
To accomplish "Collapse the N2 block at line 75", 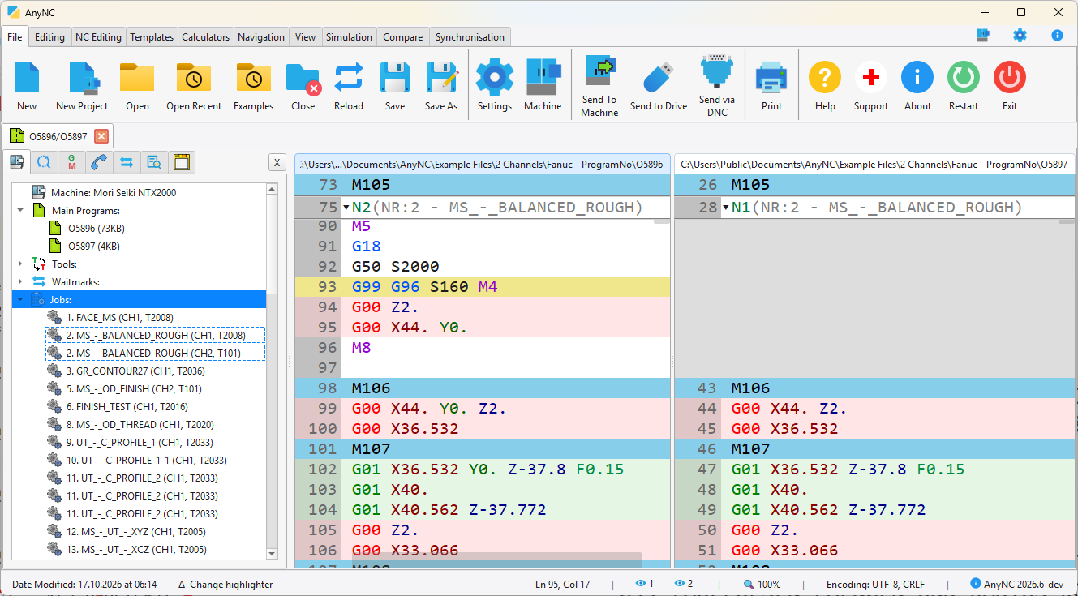I will tap(346, 208).
